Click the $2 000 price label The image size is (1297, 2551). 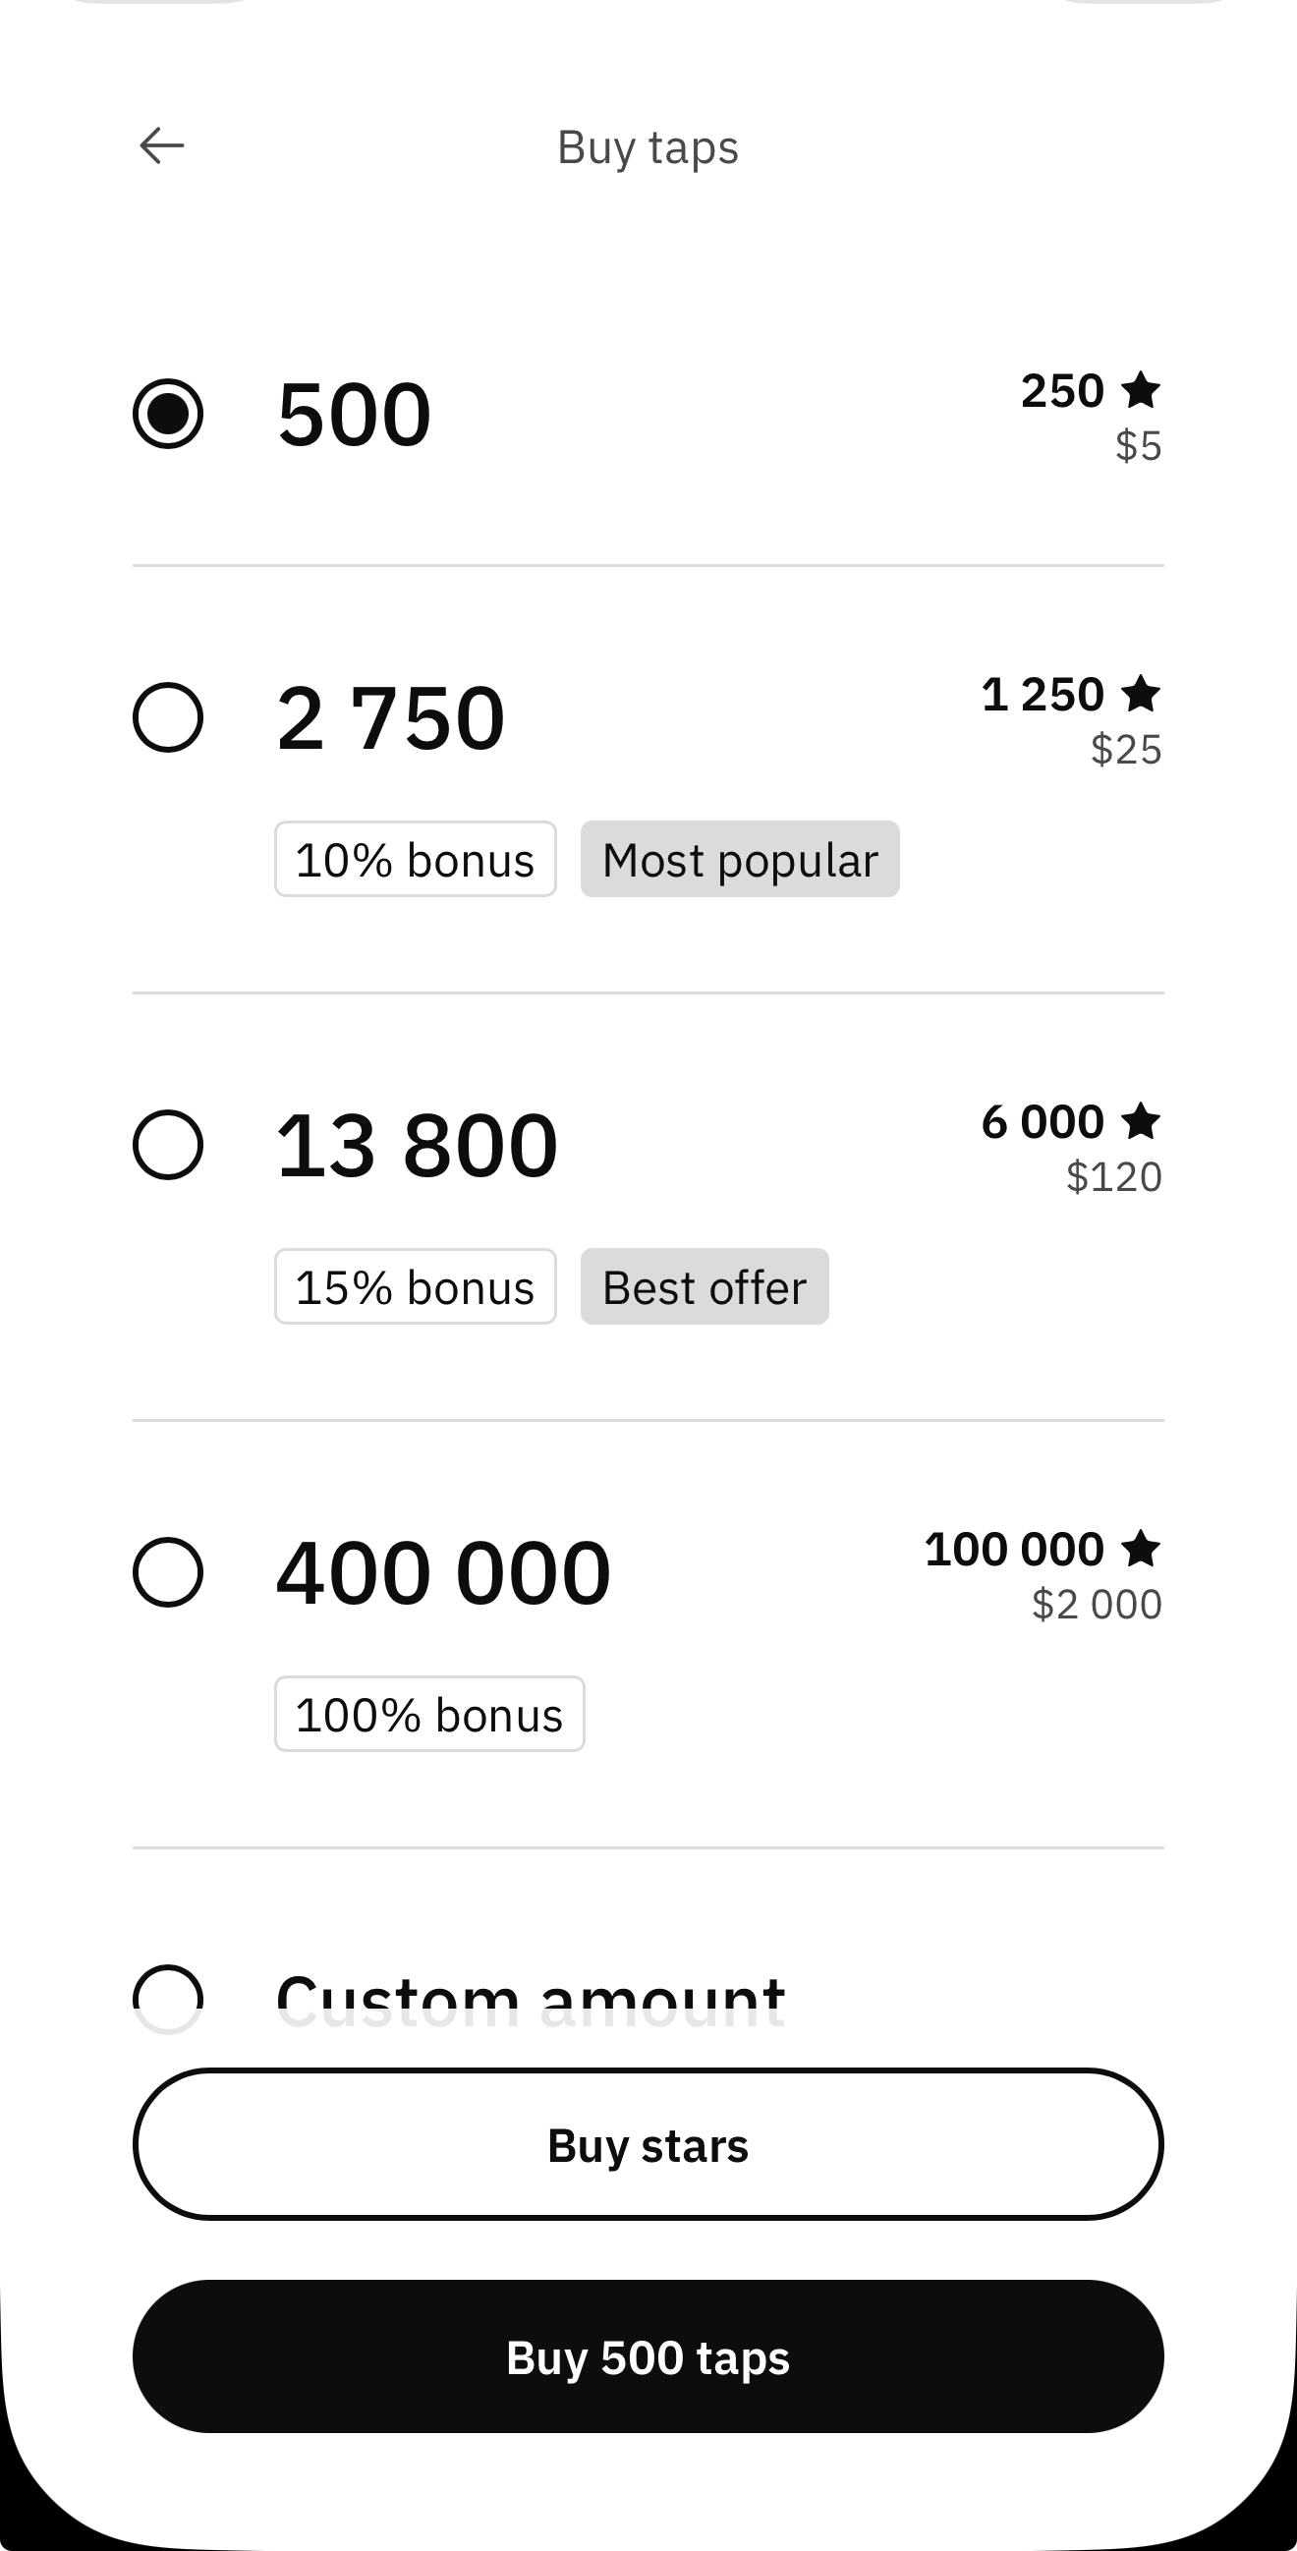coord(1096,1605)
